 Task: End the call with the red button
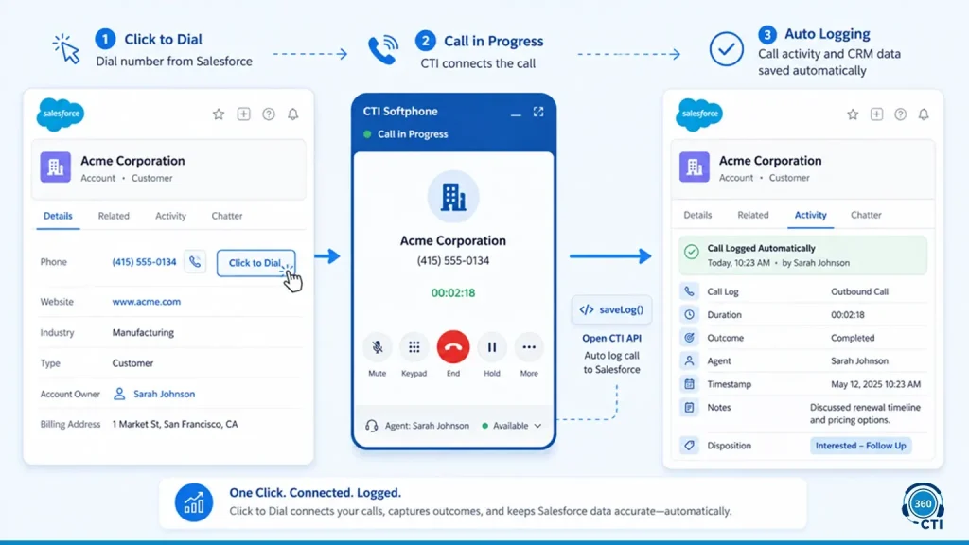pos(453,347)
